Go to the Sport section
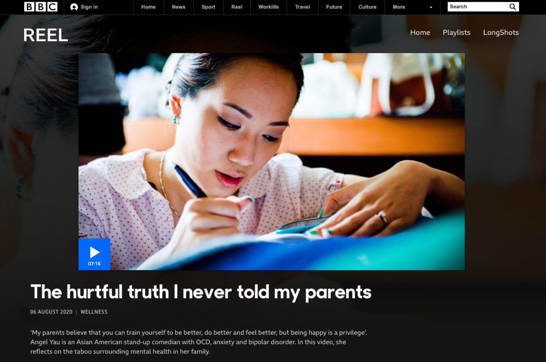The width and height of the screenshot is (546, 362). point(208,7)
